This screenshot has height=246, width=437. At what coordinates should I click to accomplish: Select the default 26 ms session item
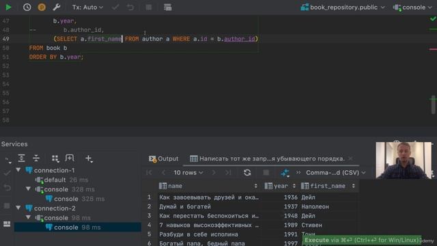click(62, 180)
